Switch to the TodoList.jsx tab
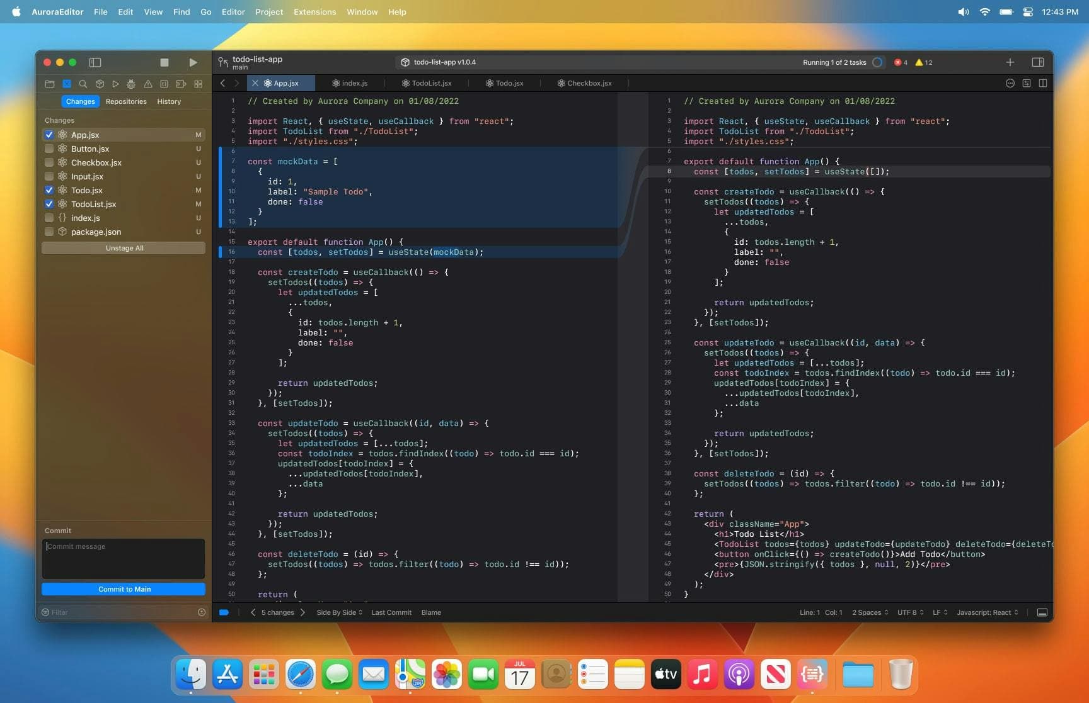This screenshot has width=1089, height=703. click(427, 83)
